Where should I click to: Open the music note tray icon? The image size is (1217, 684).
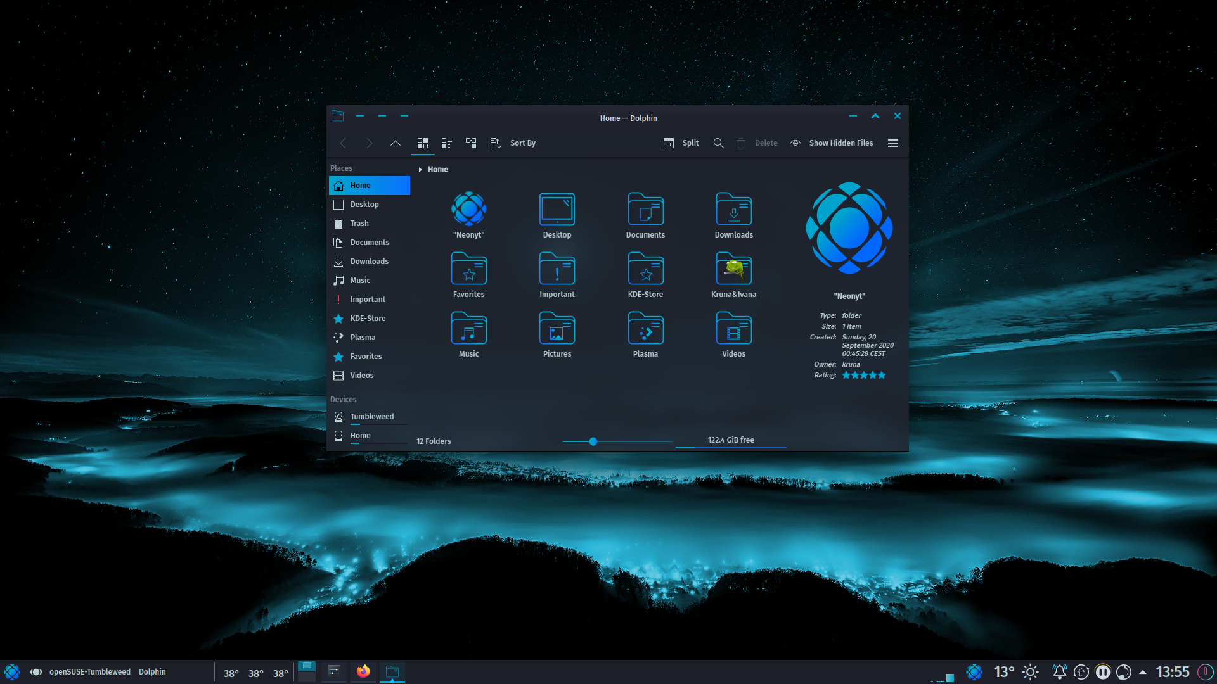(x=1124, y=672)
